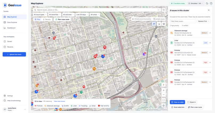Activate the area selection map tool

pos(159,24)
